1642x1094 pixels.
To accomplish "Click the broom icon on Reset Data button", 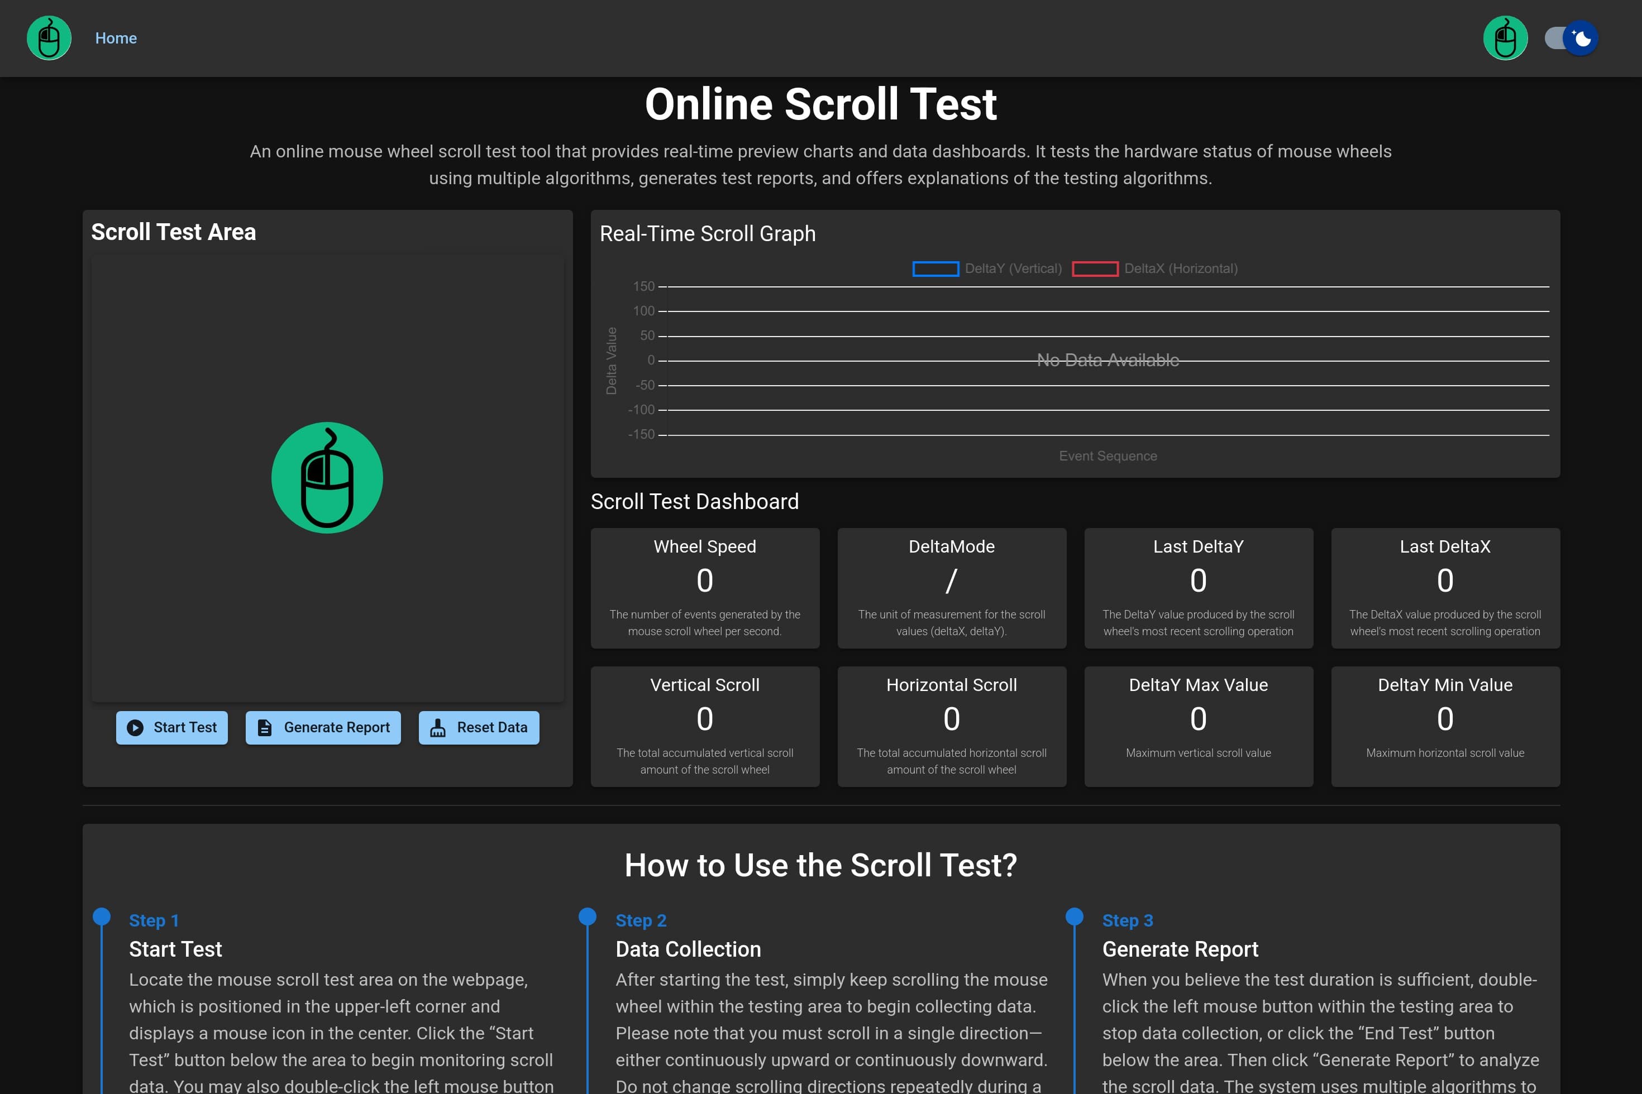I will (x=437, y=727).
